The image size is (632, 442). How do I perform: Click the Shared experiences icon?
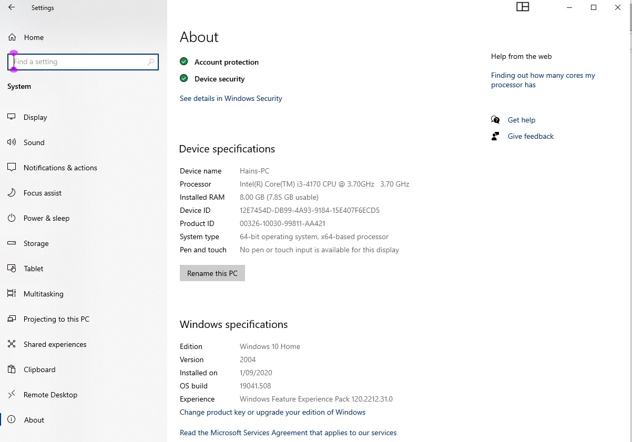pos(12,344)
